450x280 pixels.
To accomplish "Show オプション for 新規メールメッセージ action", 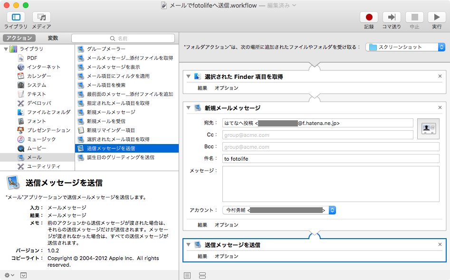I will pos(227,225).
